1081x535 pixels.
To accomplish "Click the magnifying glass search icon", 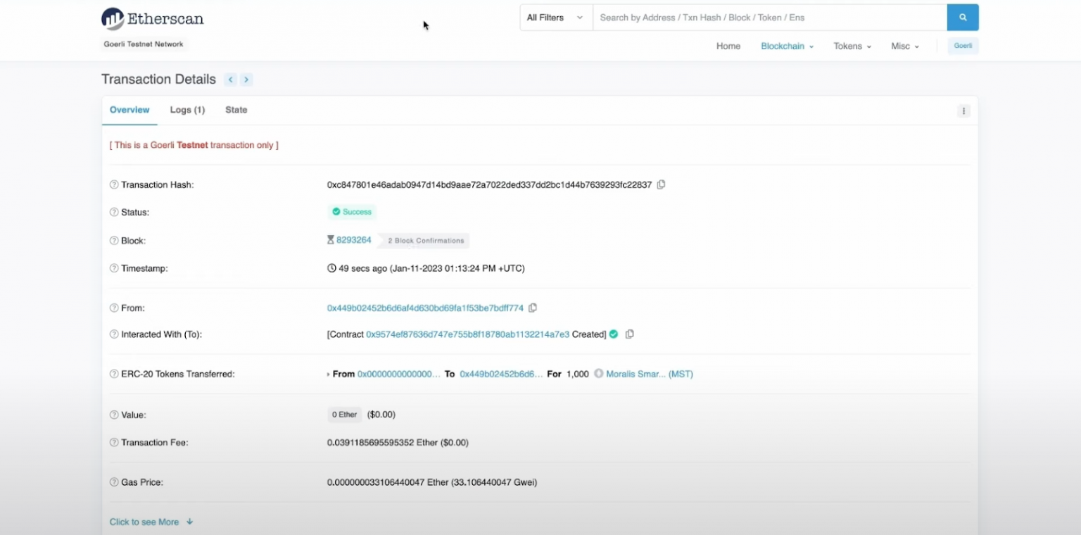I will (x=962, y=17).
